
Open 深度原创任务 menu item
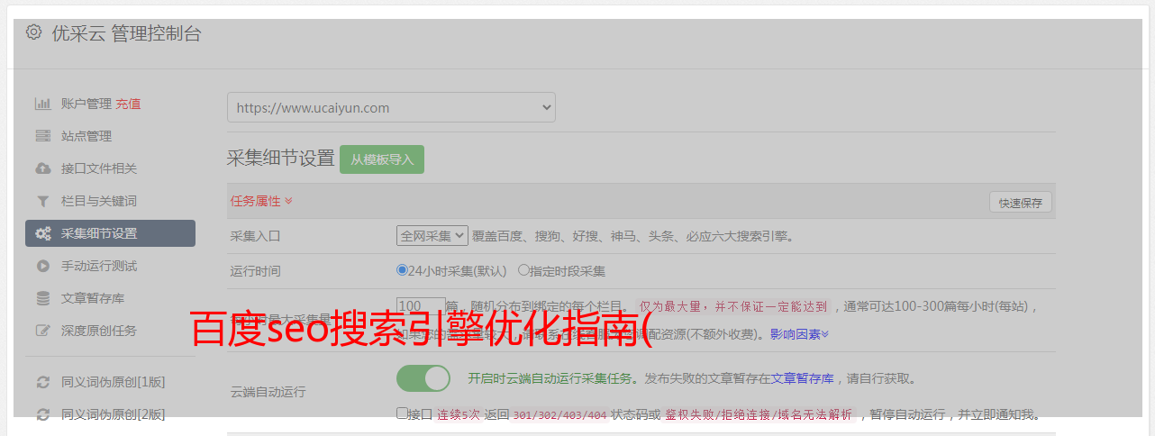99,331
